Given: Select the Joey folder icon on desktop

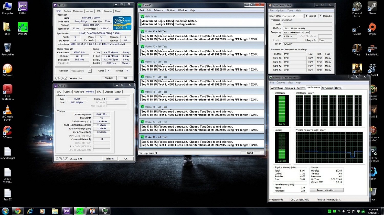Looking at the screenshot, I should click(7, 29).
